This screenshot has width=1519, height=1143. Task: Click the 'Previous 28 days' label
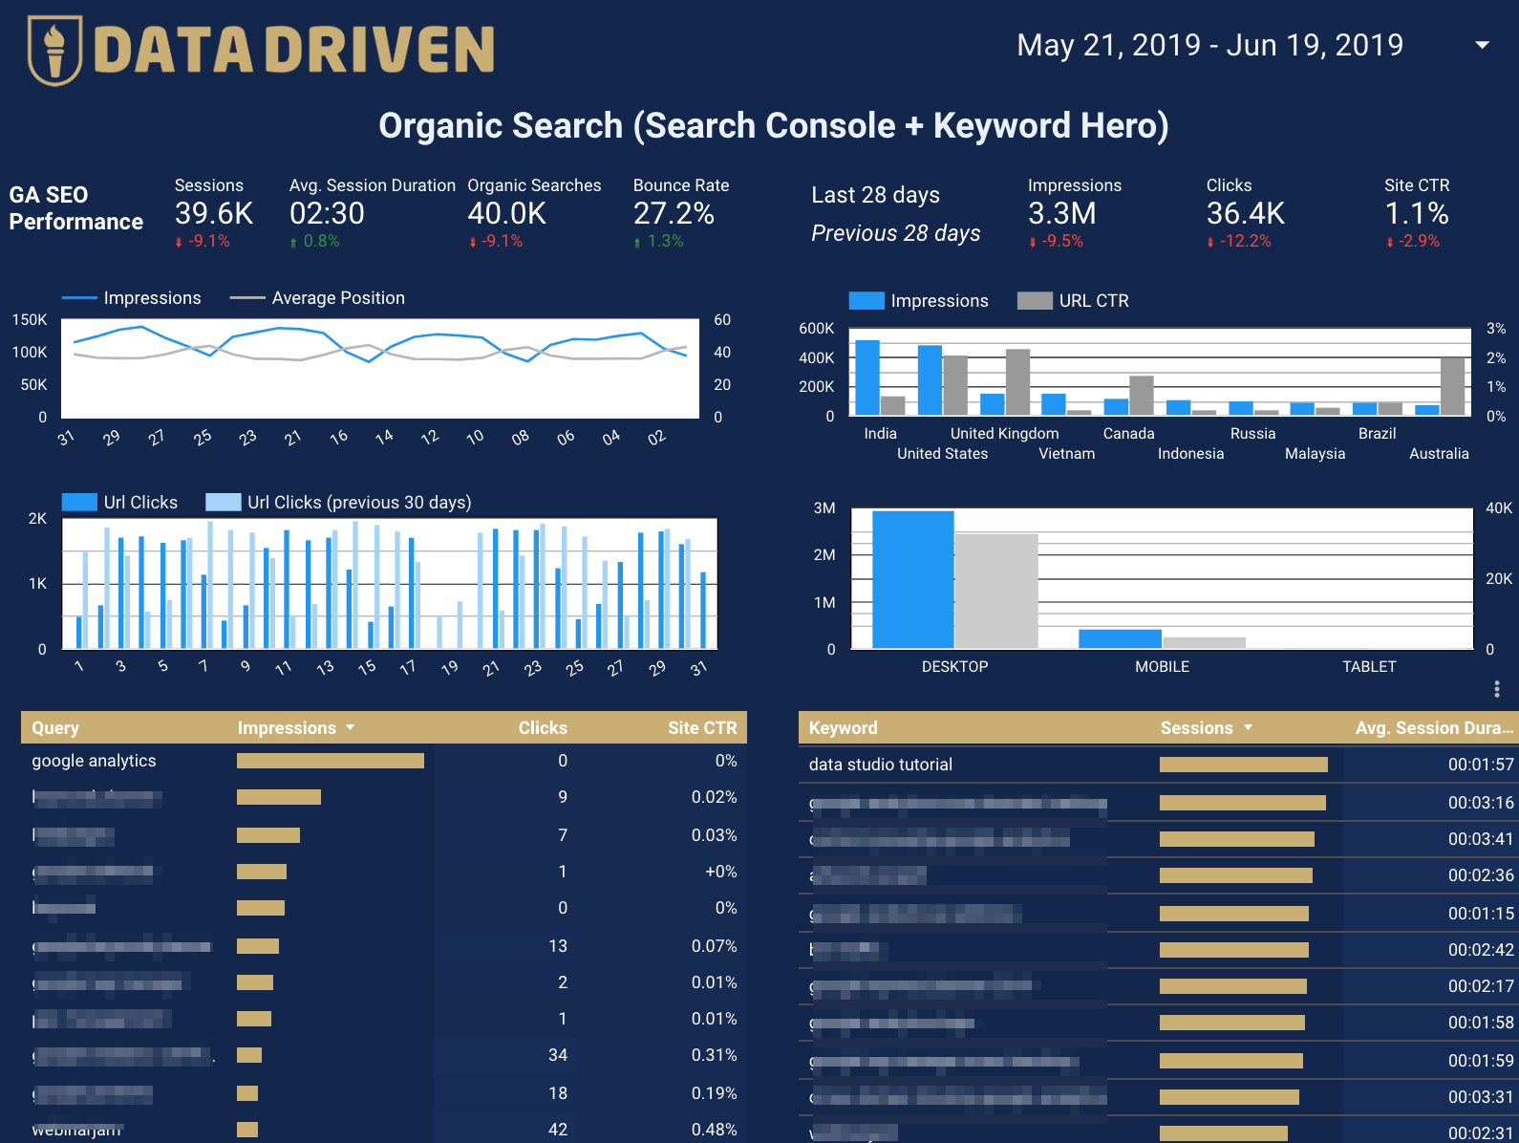[895, 233]
